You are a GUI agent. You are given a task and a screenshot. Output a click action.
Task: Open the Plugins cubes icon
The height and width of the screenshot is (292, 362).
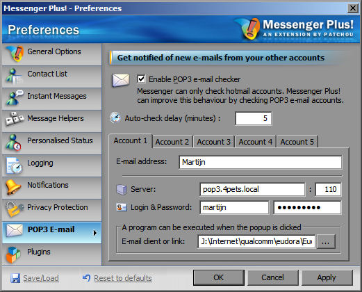click(x=13, y=254)
